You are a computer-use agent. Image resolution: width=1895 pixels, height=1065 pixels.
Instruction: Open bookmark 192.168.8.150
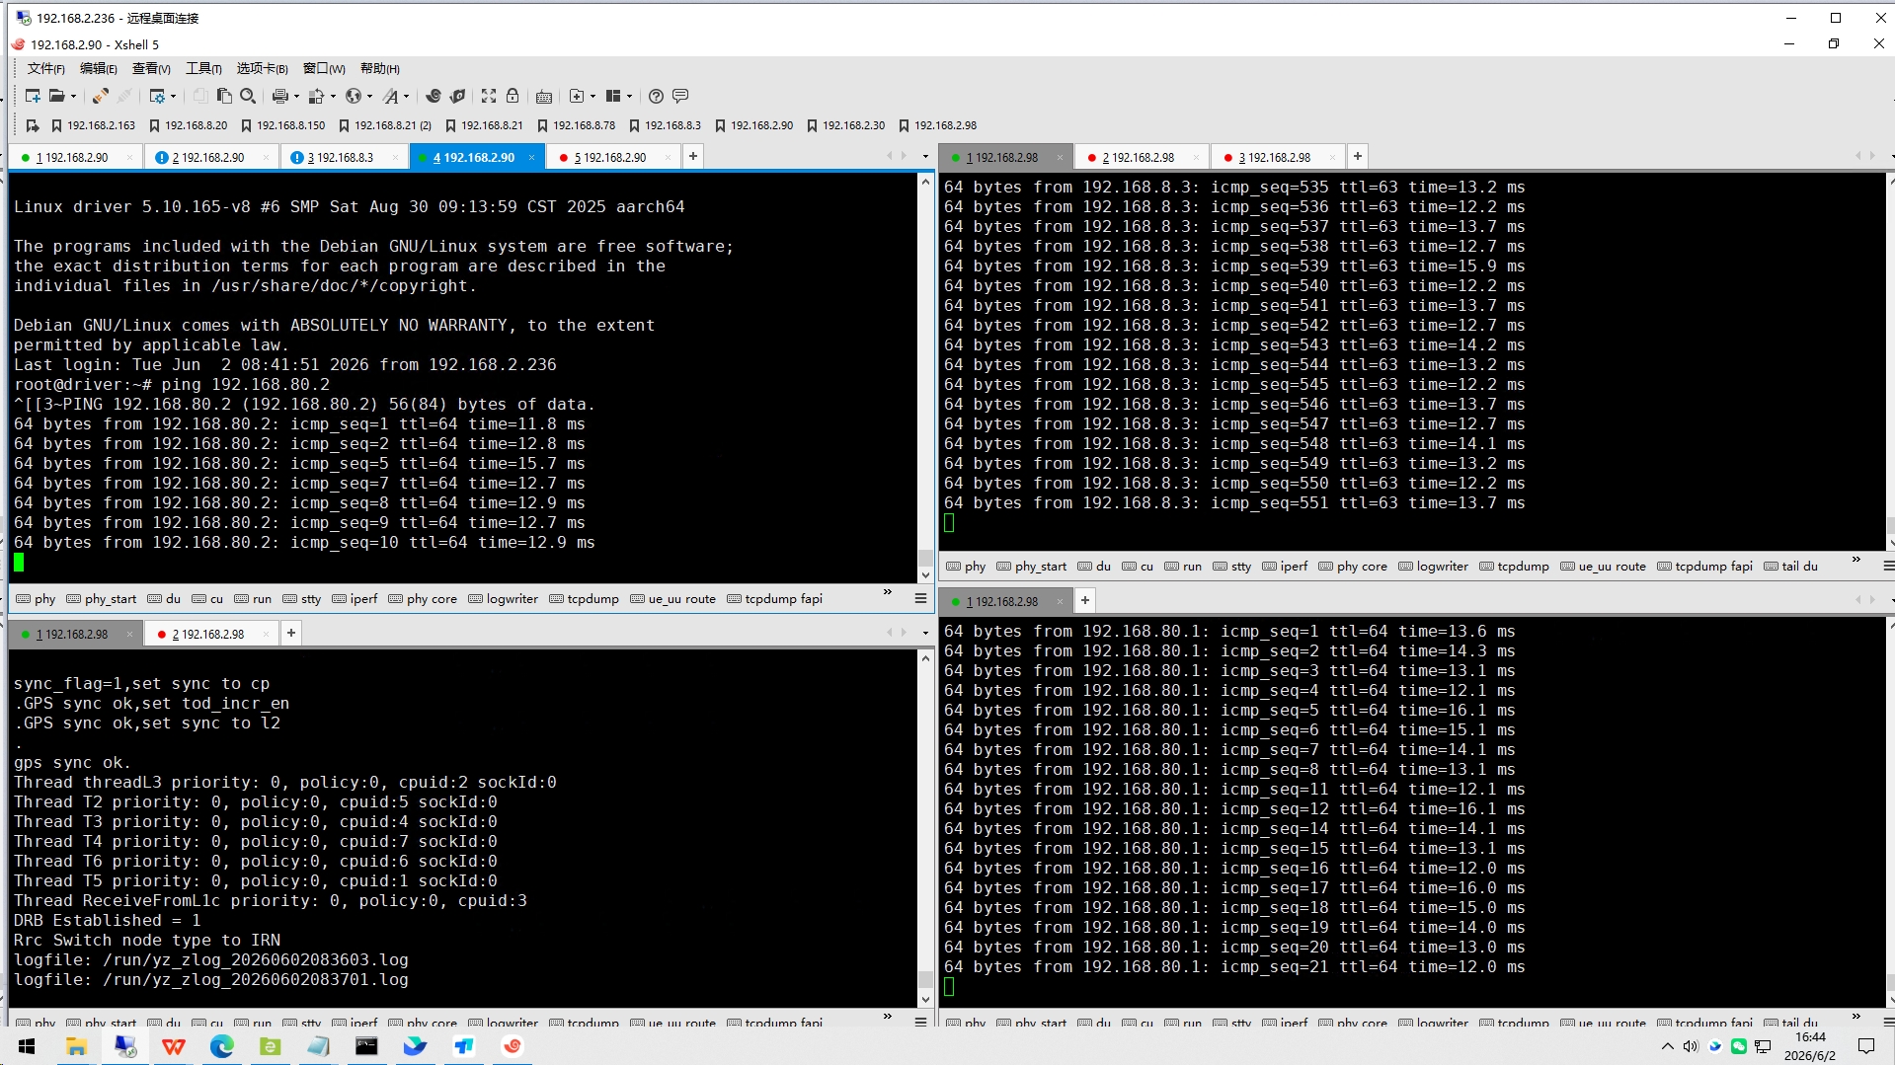(x=282, y=125)
